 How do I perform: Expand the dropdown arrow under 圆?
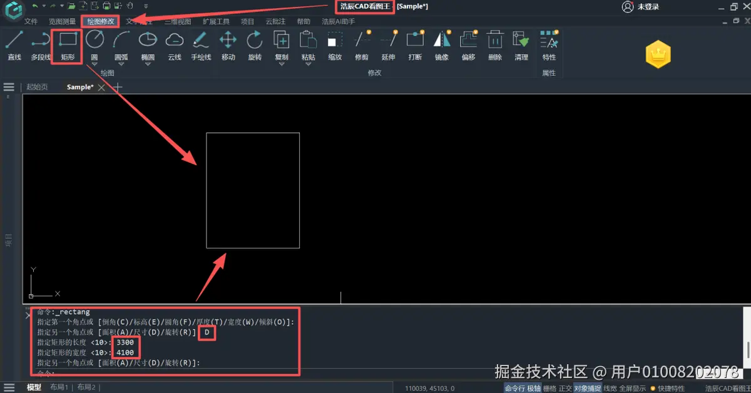95,64
